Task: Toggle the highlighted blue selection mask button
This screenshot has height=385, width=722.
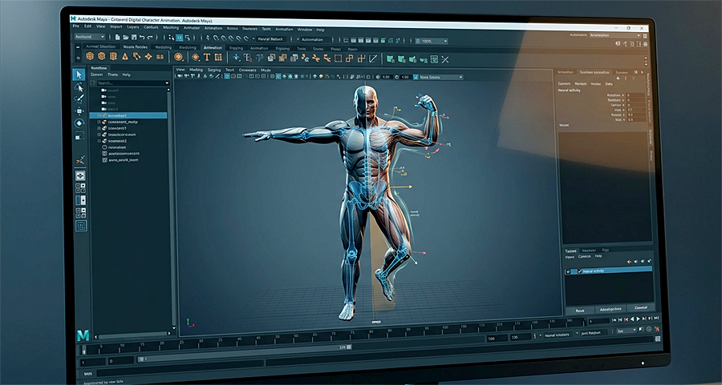Action: click(179, 38)
